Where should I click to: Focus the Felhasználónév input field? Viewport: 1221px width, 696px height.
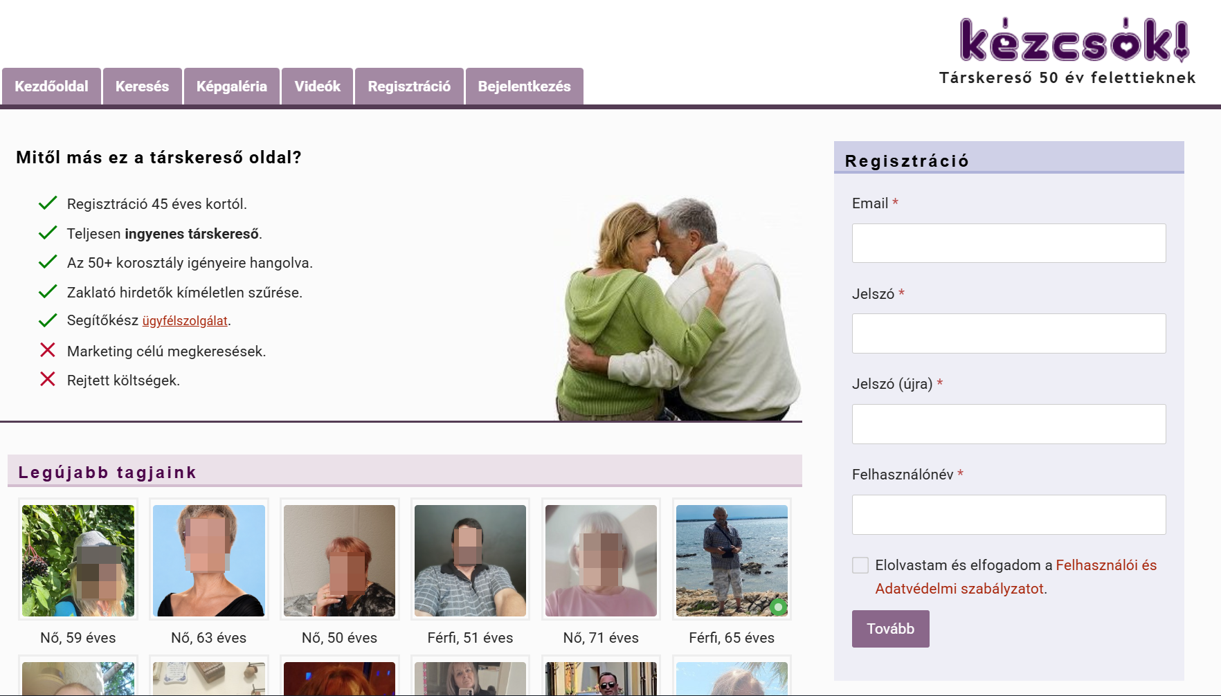click(1009, 515)
